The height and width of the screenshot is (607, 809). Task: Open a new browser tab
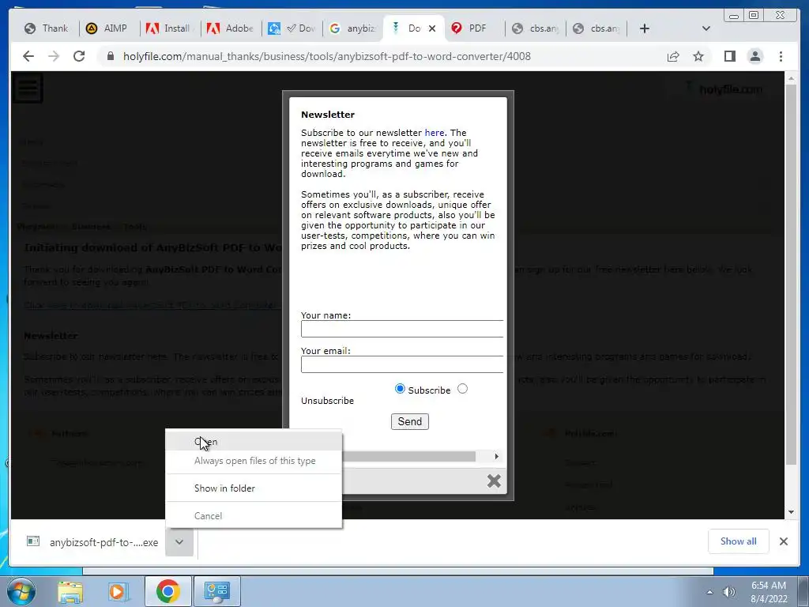coord(645,28)
